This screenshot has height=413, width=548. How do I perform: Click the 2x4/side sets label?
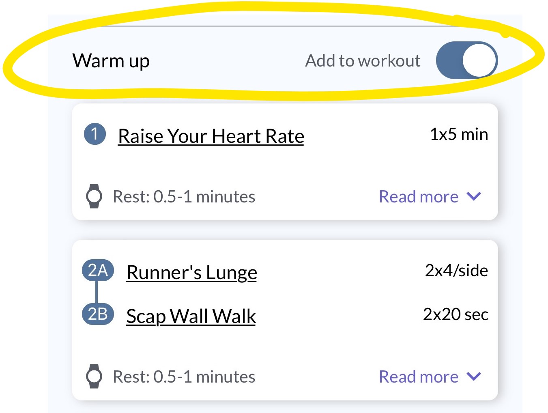click(456, 271)
